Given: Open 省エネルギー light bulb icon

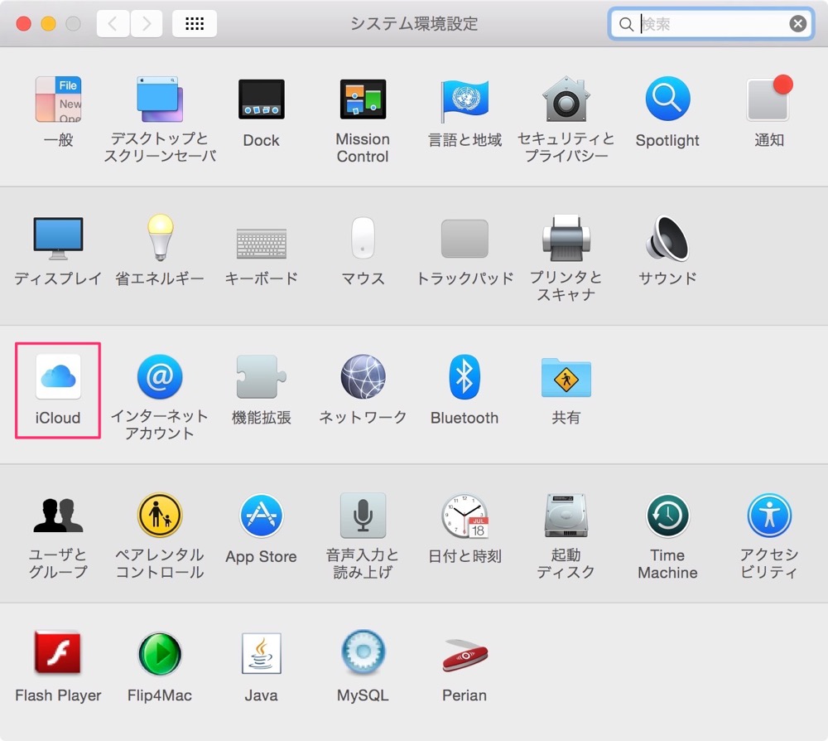Looking at the screenshot, I should (x=160, y=237).
